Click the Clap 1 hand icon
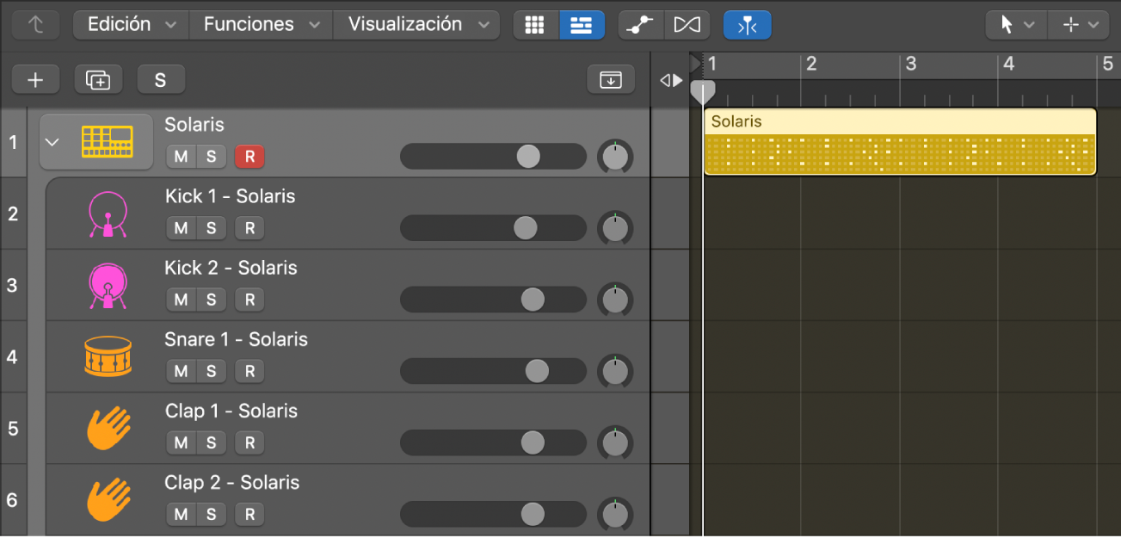 click(108, 428)
